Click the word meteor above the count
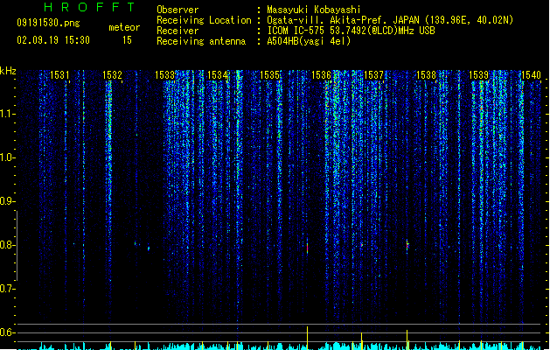The width and height of the screenshot is (550, 350). 124,27
